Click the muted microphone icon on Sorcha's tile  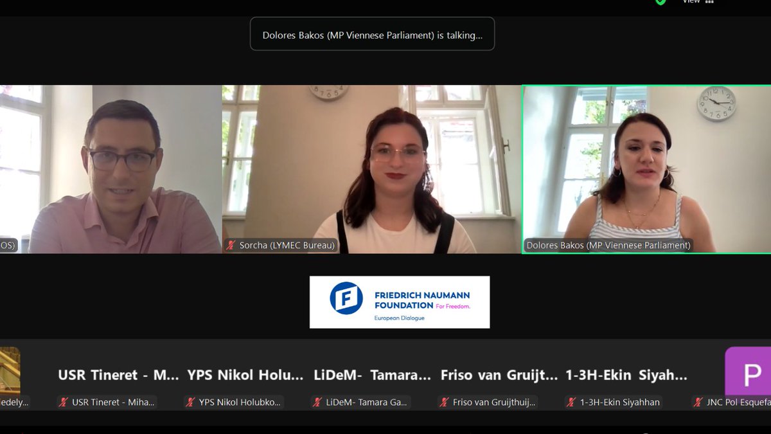click(x=229, y=245)
